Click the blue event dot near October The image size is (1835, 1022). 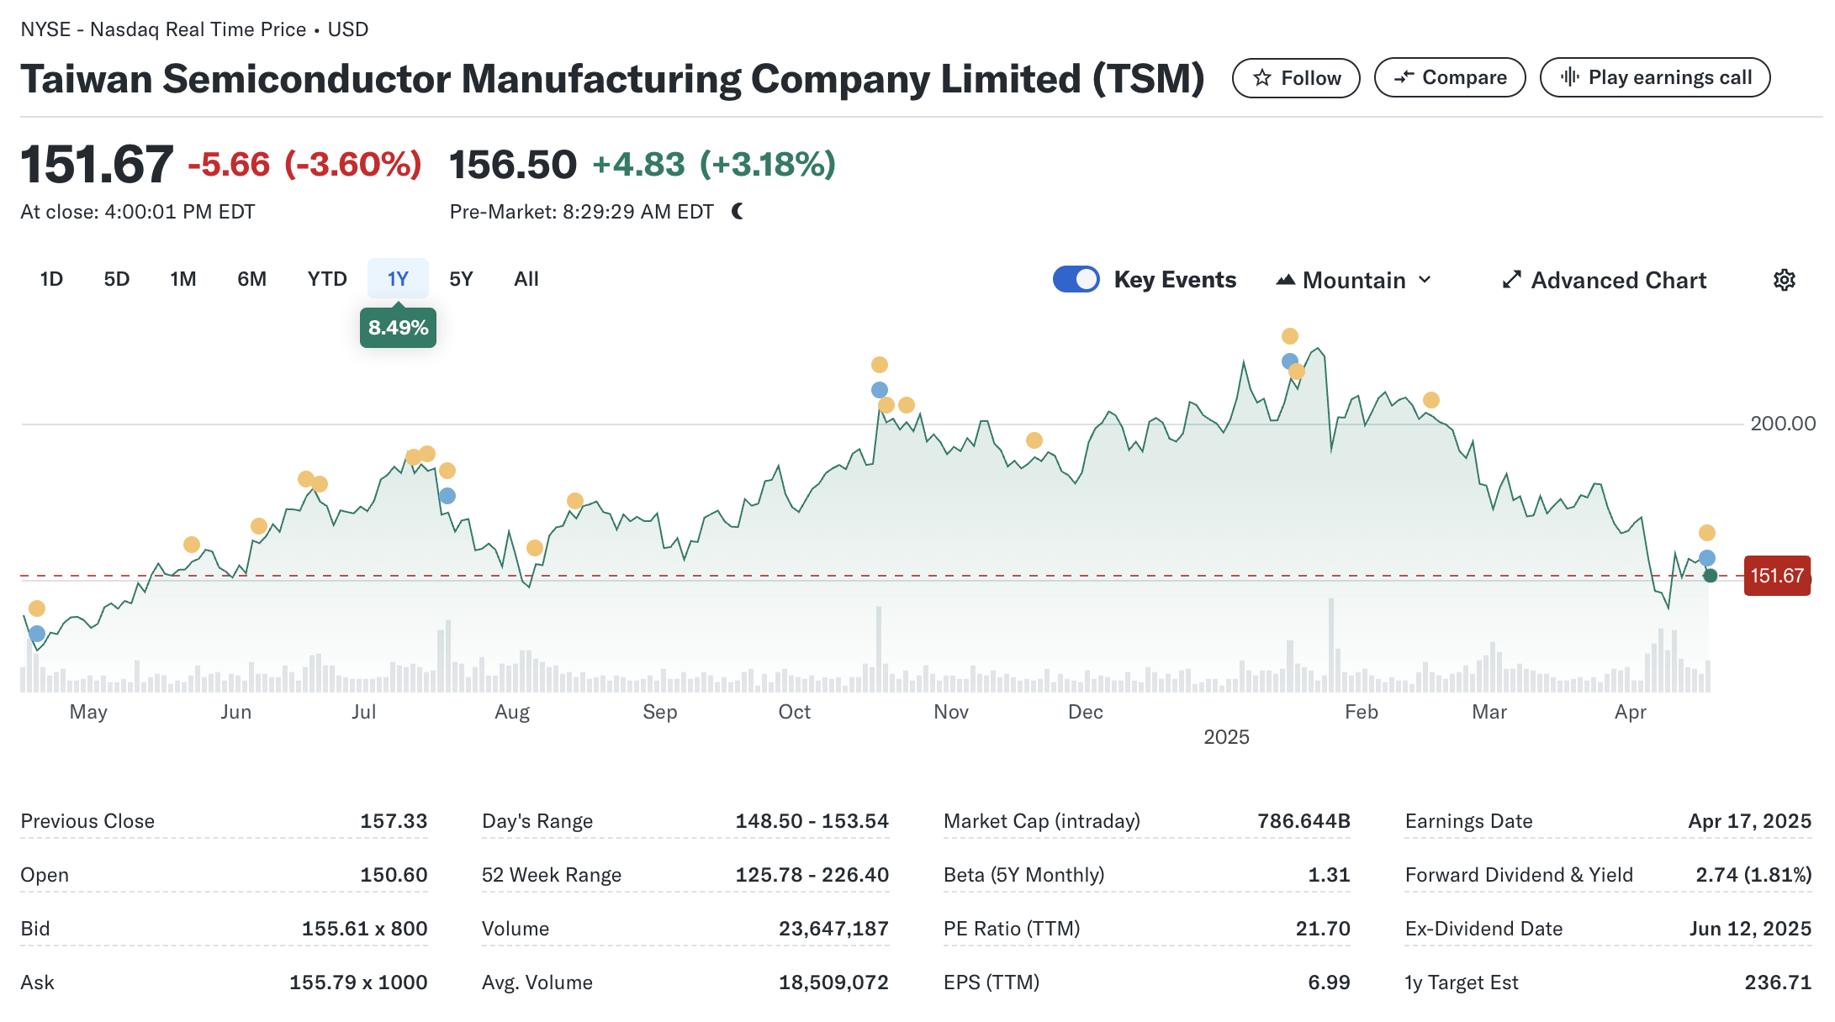click(x=879, y=390)
